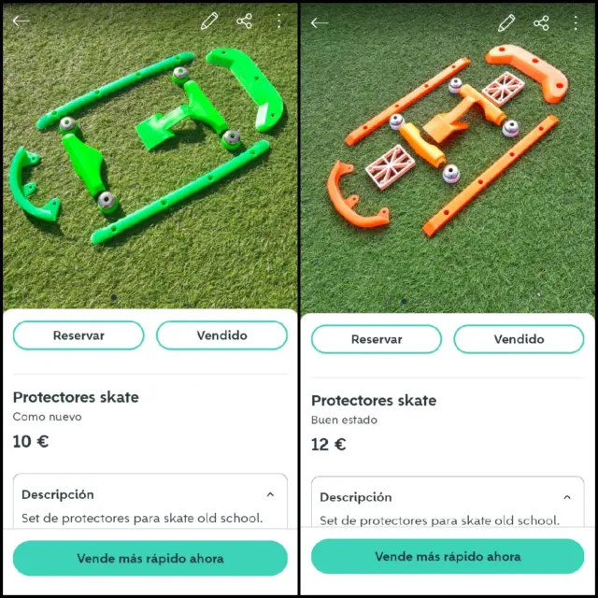Tap 'Vende más rápido ahora' on green listing

150,559
